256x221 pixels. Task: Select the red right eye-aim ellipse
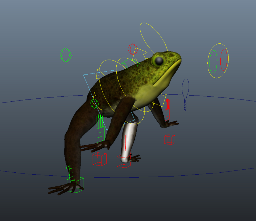pos(223,60)
